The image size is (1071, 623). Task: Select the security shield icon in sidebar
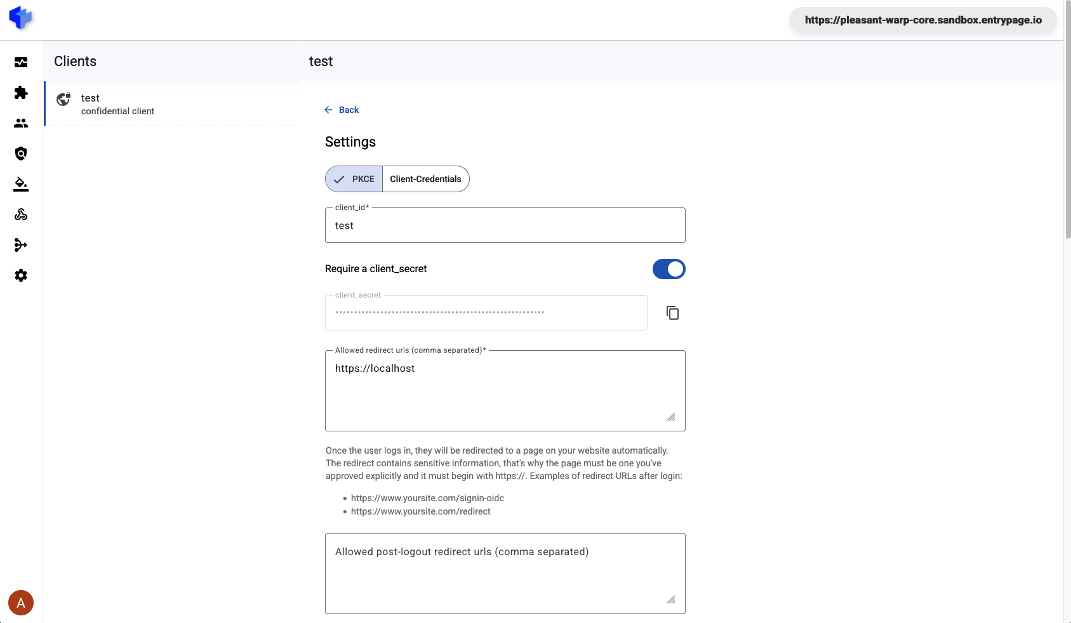tap(21, 154)
